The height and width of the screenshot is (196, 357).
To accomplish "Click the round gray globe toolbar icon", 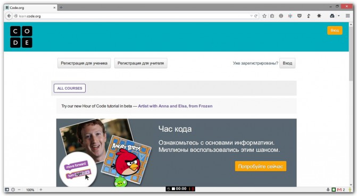I will [x=281, y=16].
